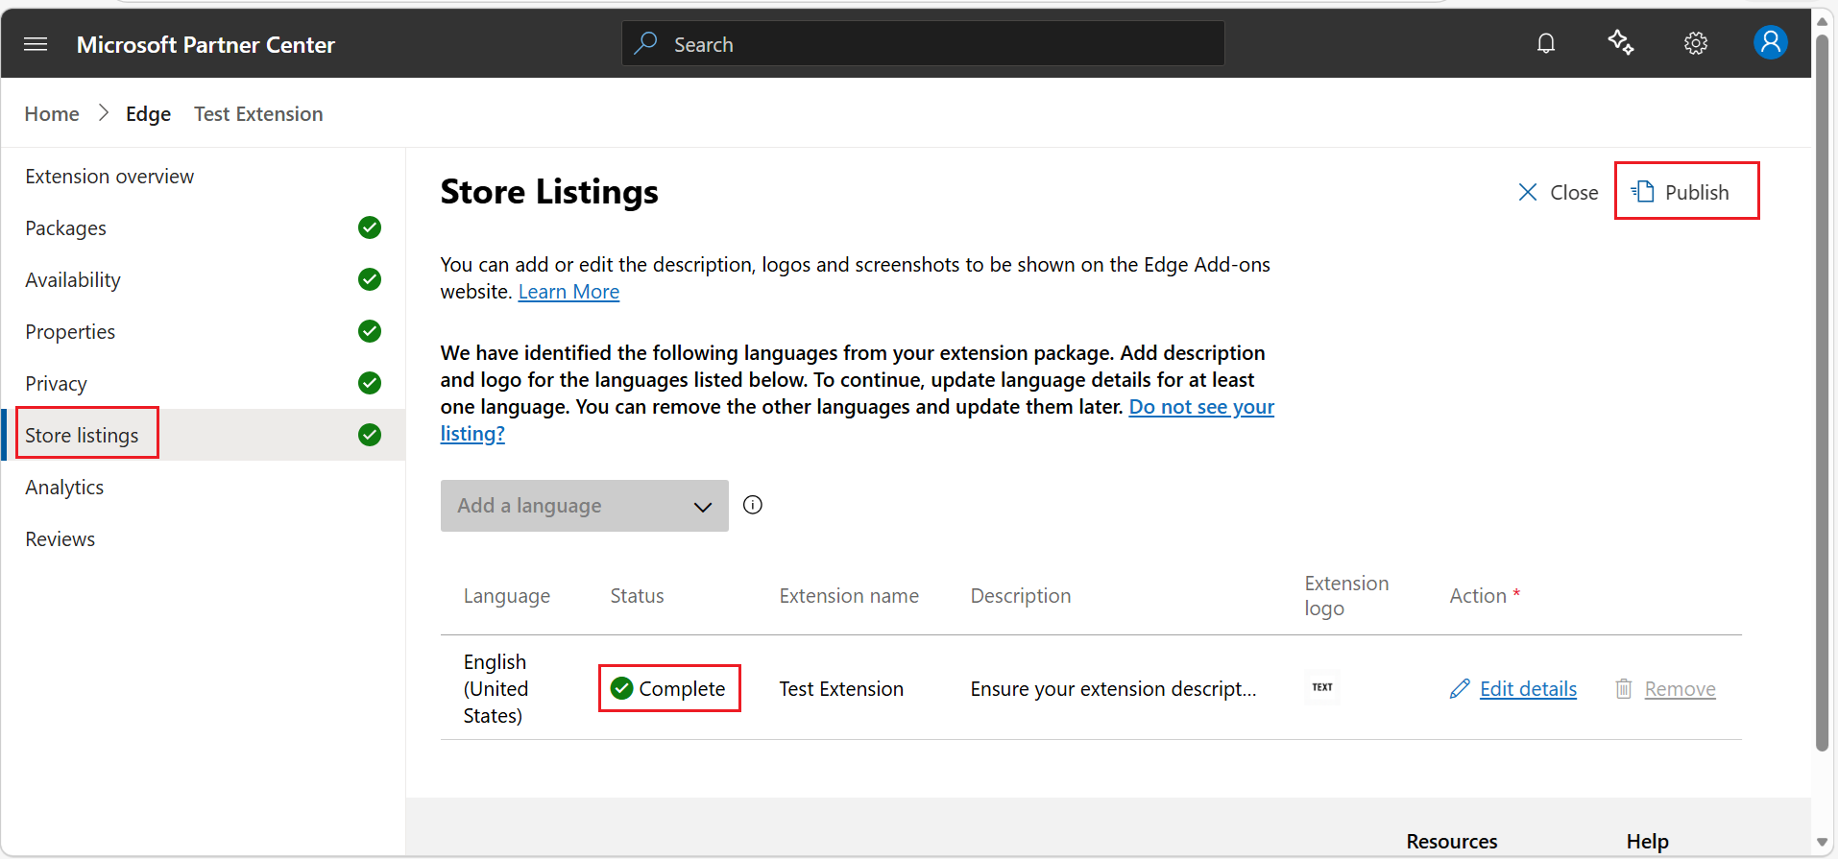Screen dimensions: 1838x859
Task: Open the sparkle AI assistant icon
Action: [1621, 43]
